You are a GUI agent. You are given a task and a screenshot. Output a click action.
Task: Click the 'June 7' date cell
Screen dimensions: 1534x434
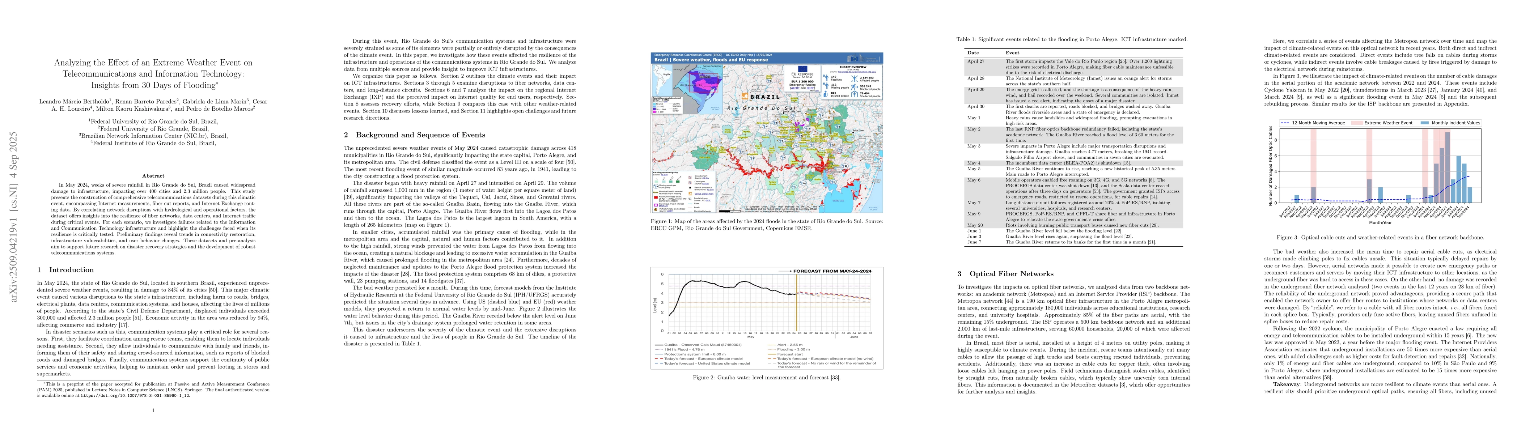974,242
